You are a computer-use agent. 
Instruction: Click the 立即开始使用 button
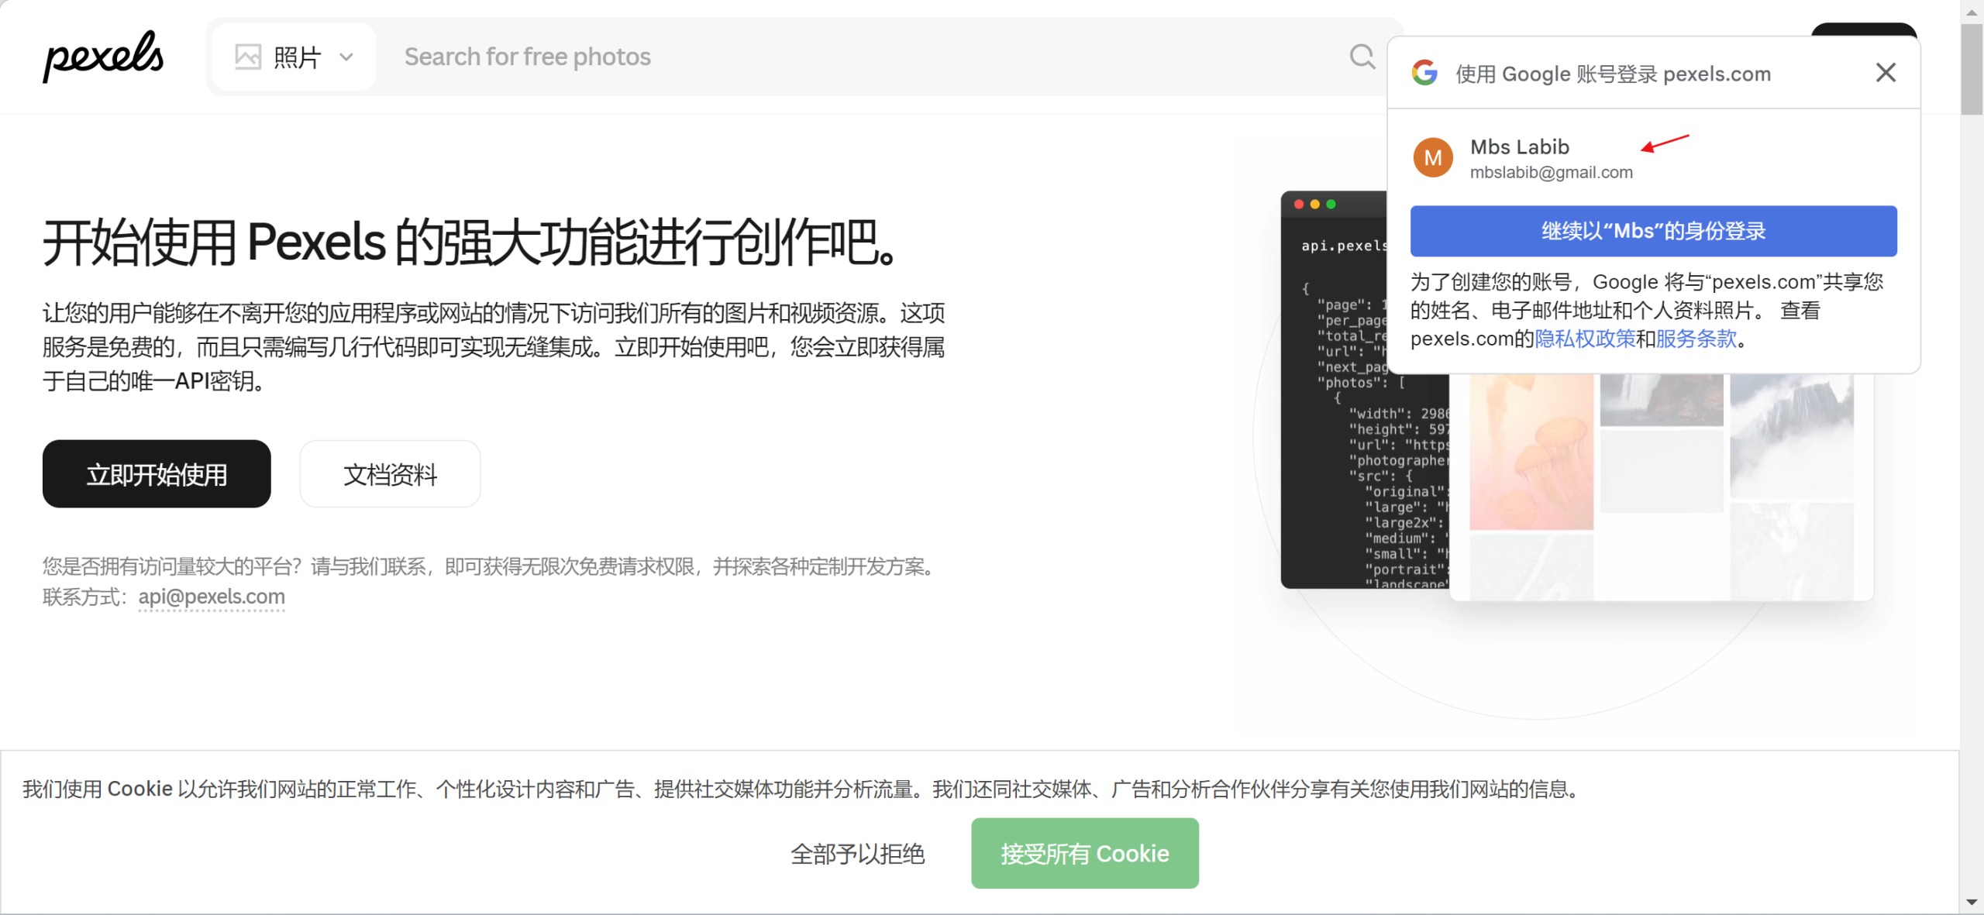pos(157,473)
